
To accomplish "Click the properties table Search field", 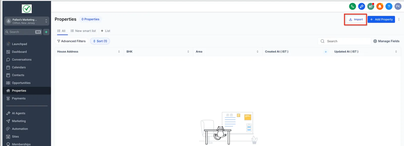I will click(344, 41).
